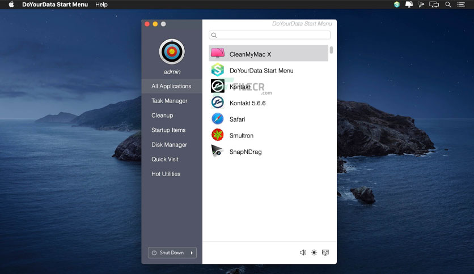Select the Smultron name text
This screenshot has width=474, height=274.
[x=242, y=136]
